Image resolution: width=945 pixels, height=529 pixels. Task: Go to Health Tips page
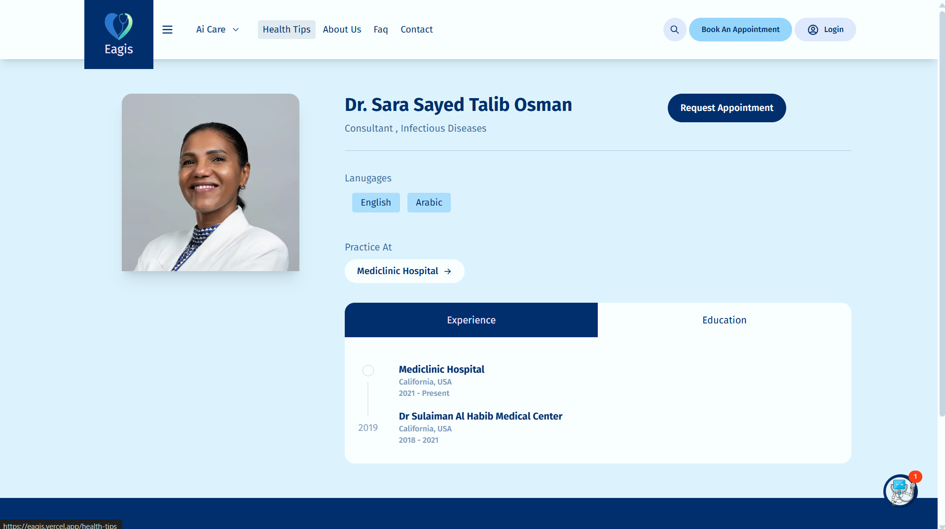pyautogui.click(x=286, y=30)
